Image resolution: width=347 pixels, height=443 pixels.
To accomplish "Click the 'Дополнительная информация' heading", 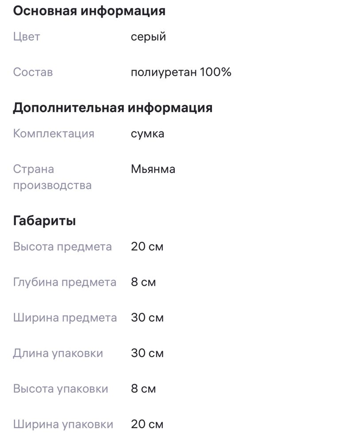I will pyautogui.click(x=113, y=108).
